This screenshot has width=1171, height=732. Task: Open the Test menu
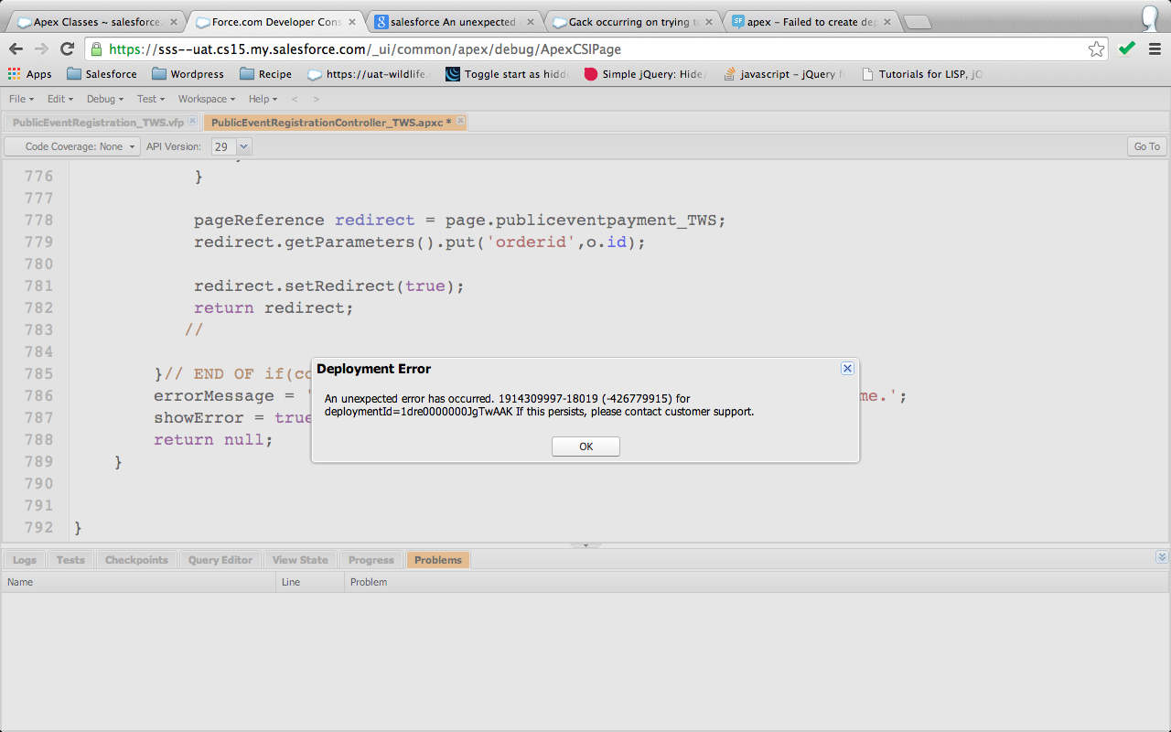pos(150,99)
